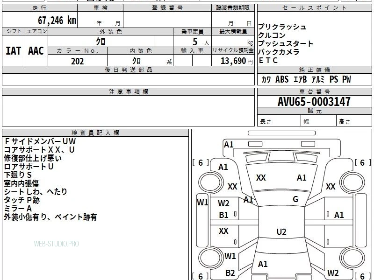Select the 走行 column header

click(40, 8)
